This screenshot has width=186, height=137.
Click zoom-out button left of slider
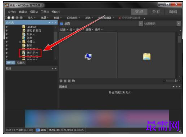tap(164, 81)
